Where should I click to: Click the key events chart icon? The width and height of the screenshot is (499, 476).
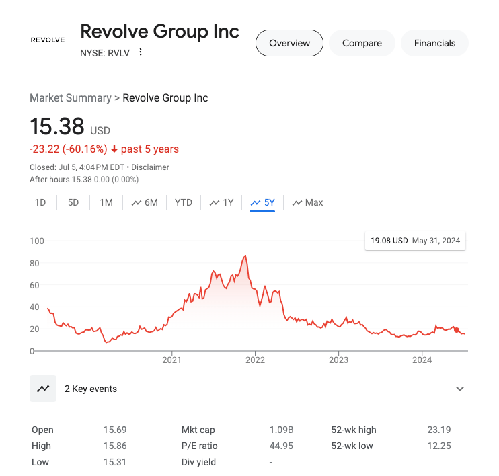43,389
